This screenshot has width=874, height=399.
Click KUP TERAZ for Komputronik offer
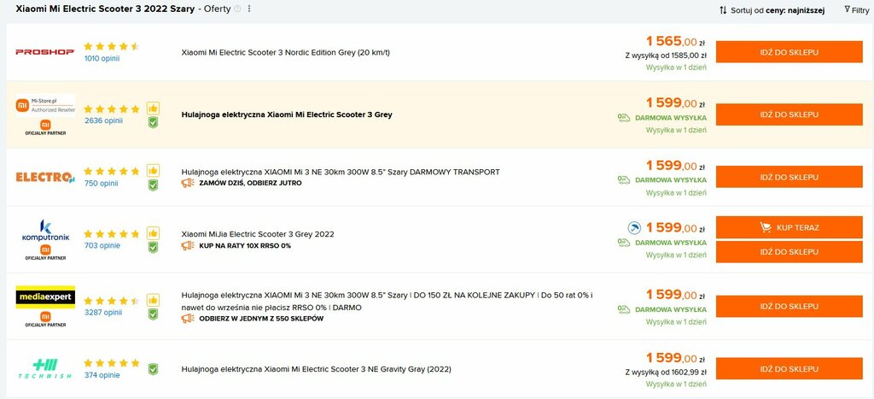[x=789, y=227]
